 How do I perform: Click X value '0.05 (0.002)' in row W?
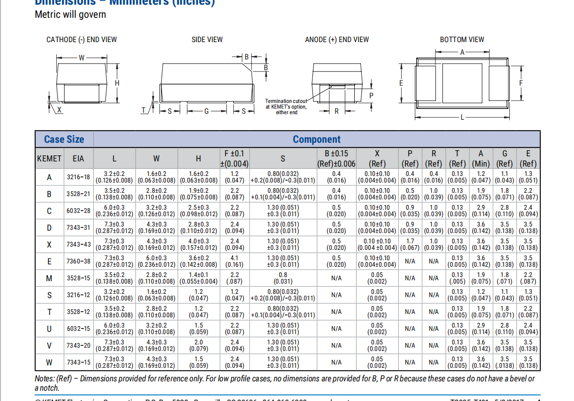click(377, 363)
